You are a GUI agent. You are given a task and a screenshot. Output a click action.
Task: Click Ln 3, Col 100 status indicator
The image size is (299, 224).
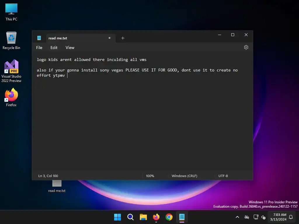click(48, 176)
